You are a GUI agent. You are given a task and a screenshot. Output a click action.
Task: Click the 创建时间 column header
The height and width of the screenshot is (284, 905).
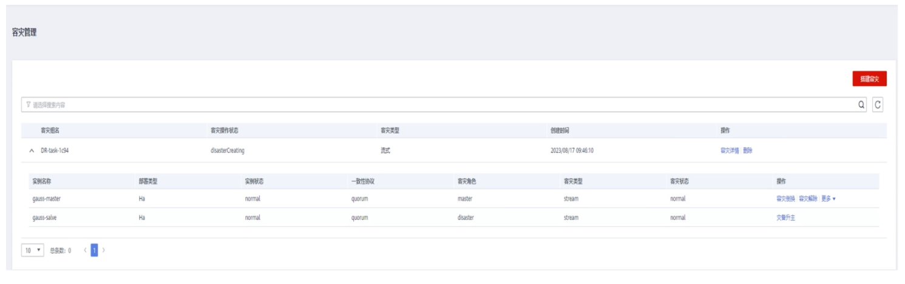coord(559,130)
